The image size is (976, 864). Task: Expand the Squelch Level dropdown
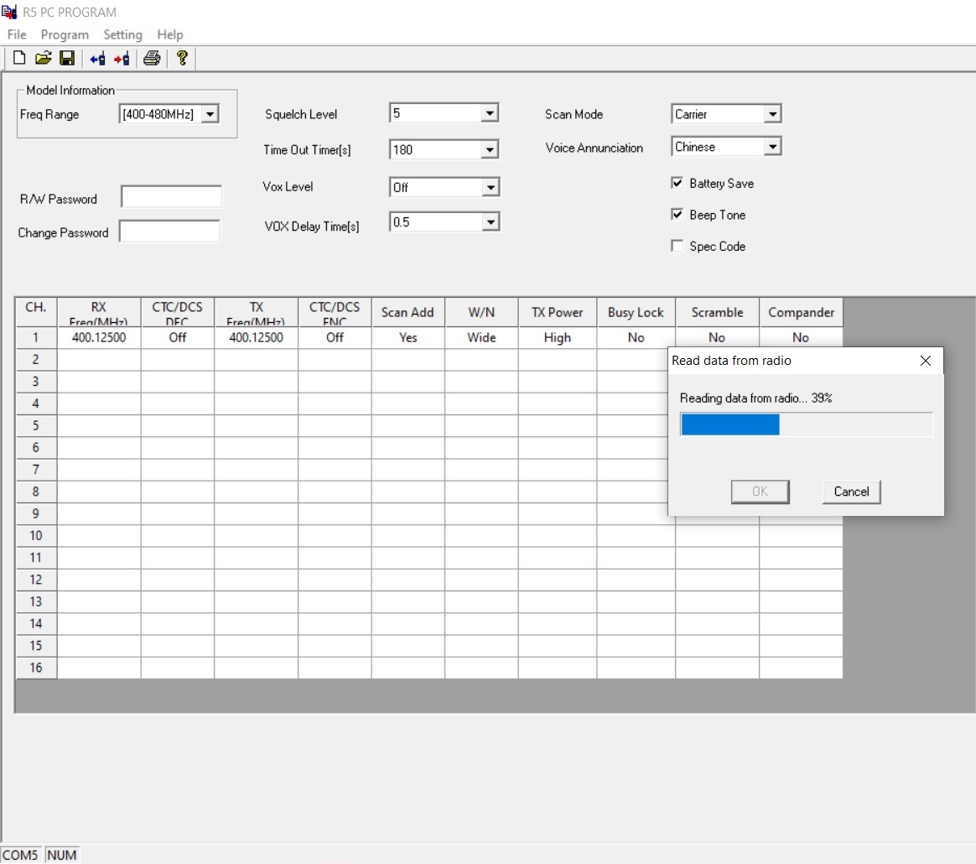click(490, 112)
